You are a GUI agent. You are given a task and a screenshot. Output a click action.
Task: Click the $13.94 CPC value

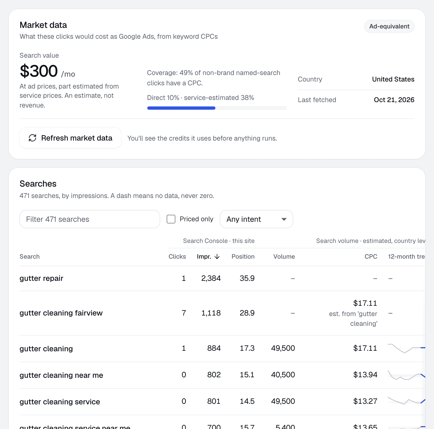click(365, 375)
